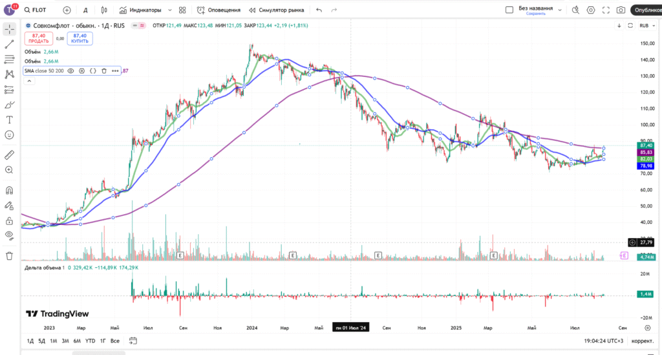Select the ruler measure tool
Screen dimensions: 662x355
(x=9, y=155)
